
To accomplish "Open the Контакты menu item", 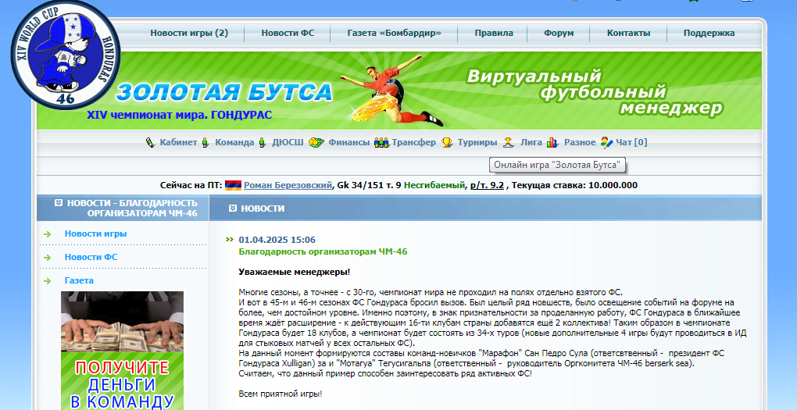I will (x=628, y=33).
